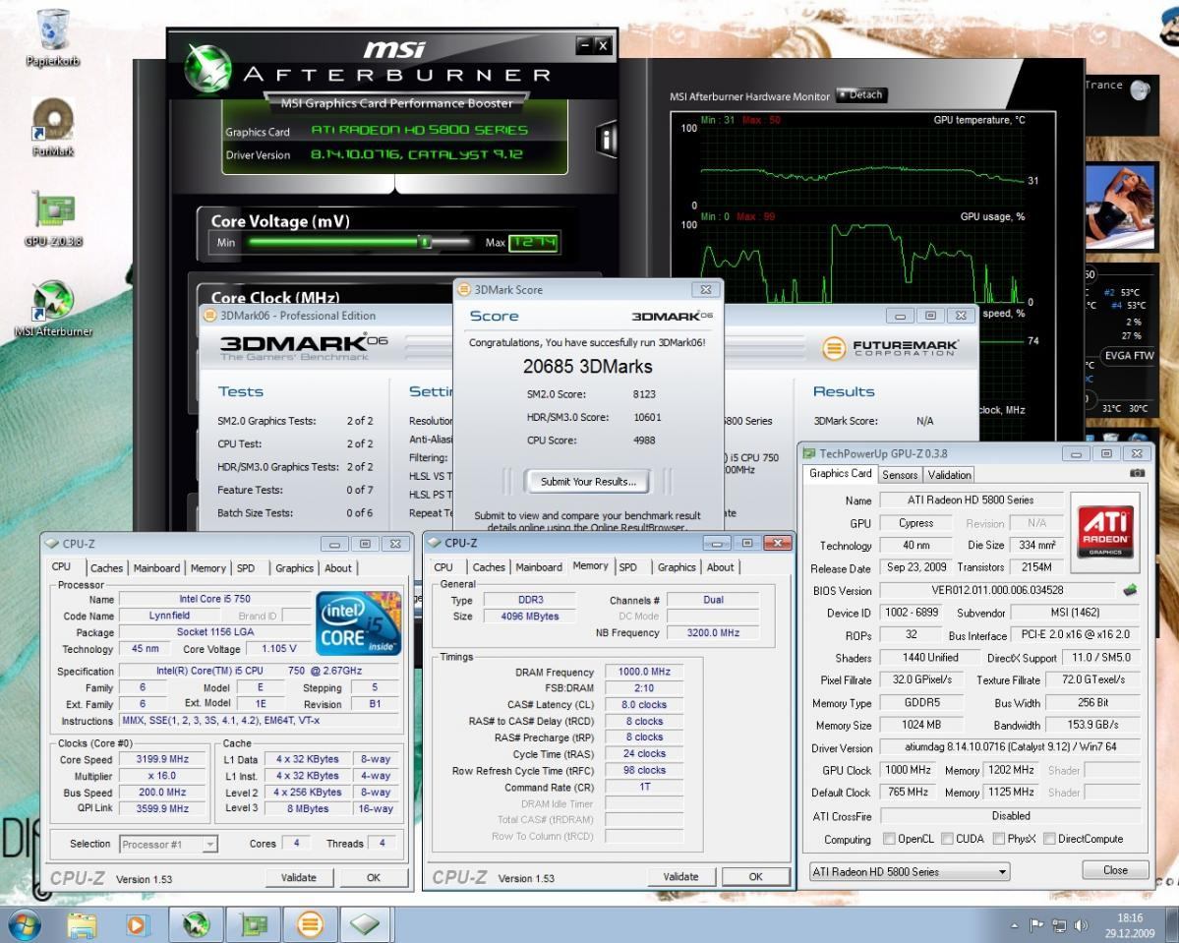
Task: Click the woman photo thumbnail gadget
Action: (x=1120, y=206)
